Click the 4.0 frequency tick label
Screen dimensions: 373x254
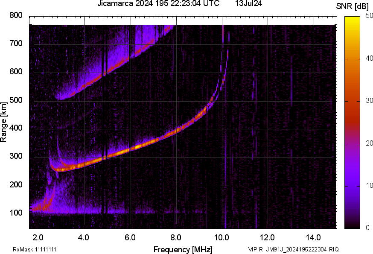(84, 237)
